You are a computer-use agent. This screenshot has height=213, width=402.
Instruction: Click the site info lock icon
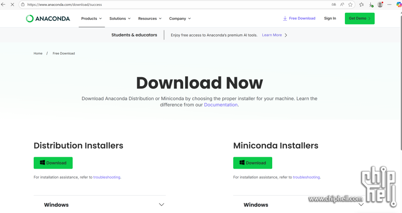pyautogui.click(x=23, y=5)
